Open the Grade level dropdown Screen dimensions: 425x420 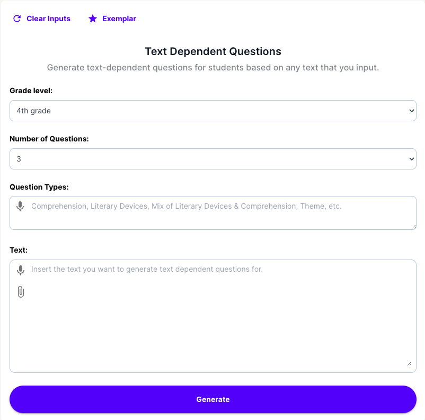(212, 111)
